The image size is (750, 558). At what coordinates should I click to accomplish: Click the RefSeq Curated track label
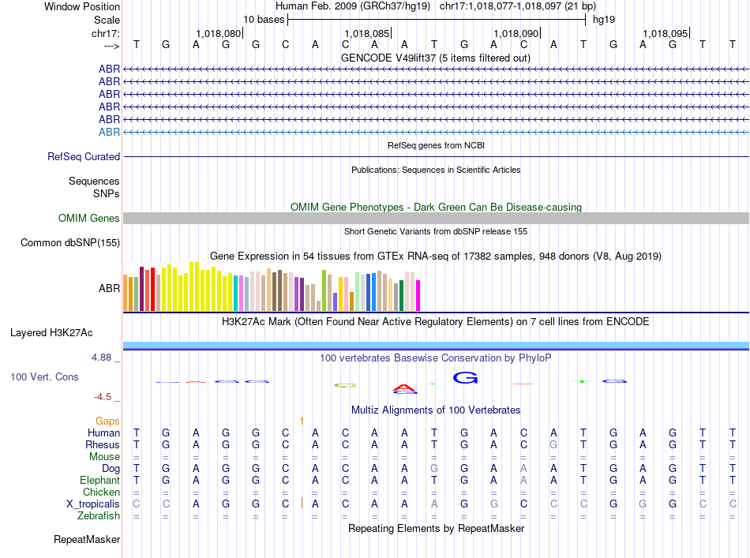(83, 156)
